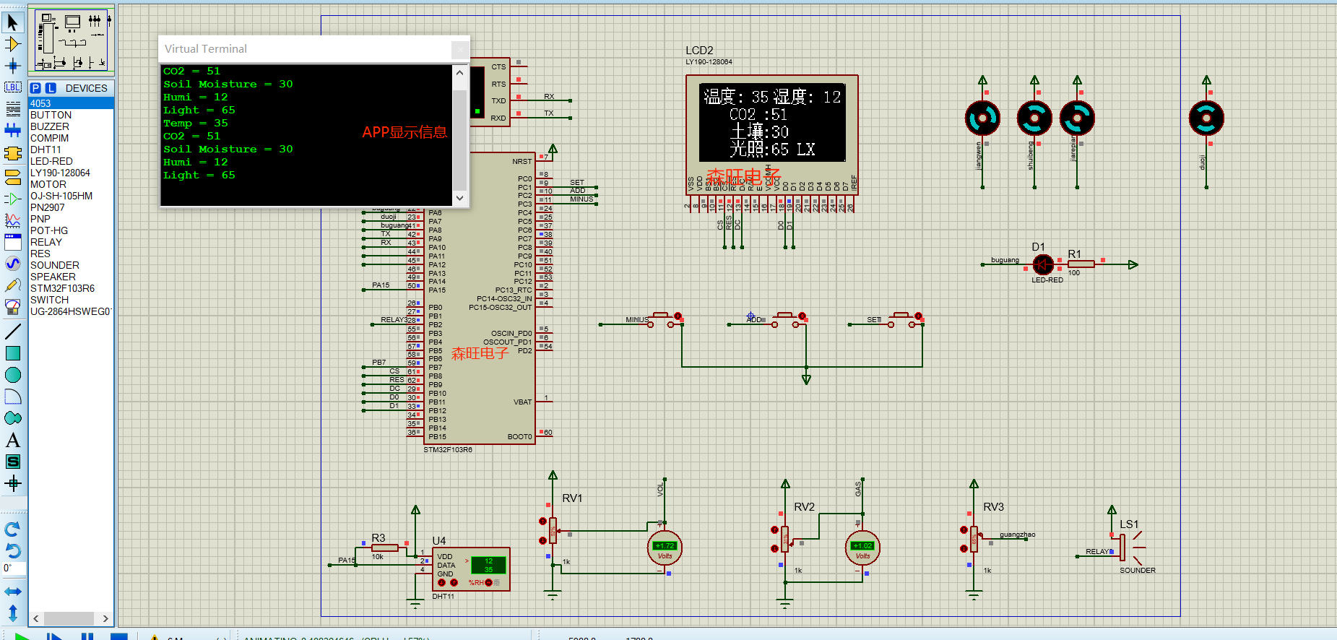Click the schematic overview thumbnail
1337x640 pixels.
coord(71,40)
